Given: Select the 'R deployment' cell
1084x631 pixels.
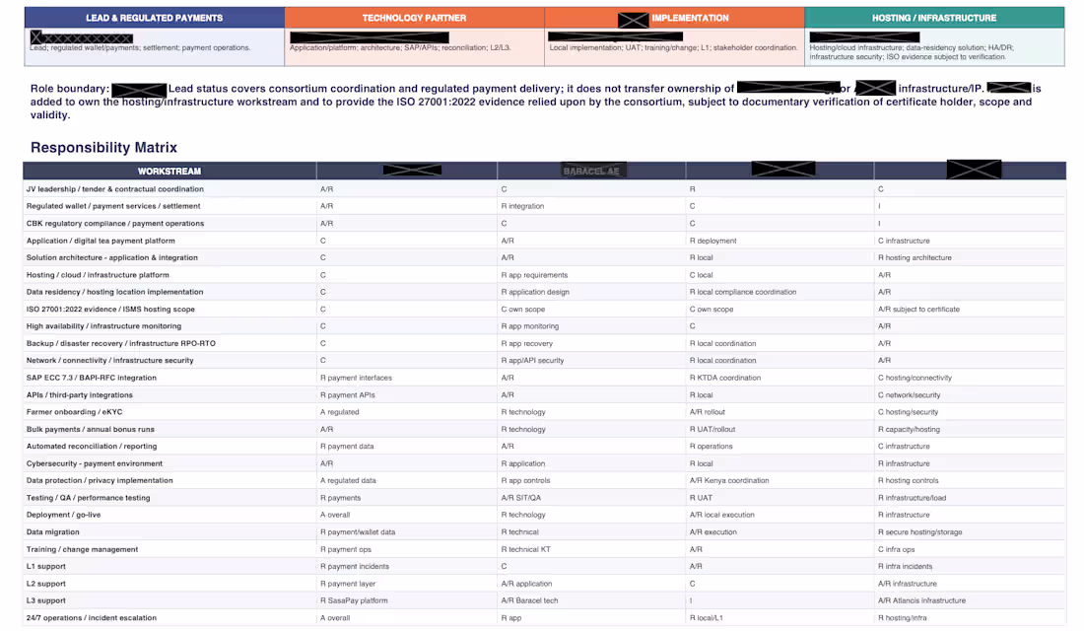Looking at the screenshot, I should coord(712,241).
